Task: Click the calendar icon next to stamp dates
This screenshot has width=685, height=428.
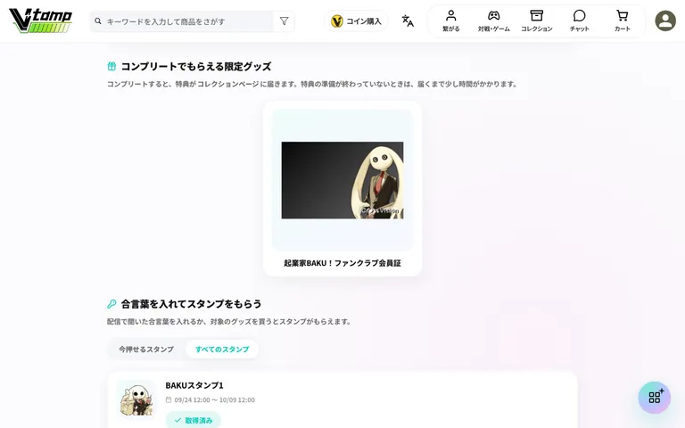Action: [169, 400]
